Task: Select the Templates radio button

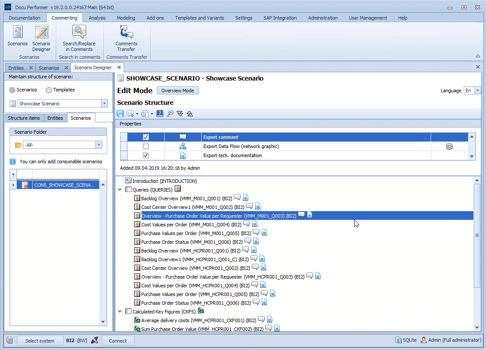Action: click(x=49, y=90)
